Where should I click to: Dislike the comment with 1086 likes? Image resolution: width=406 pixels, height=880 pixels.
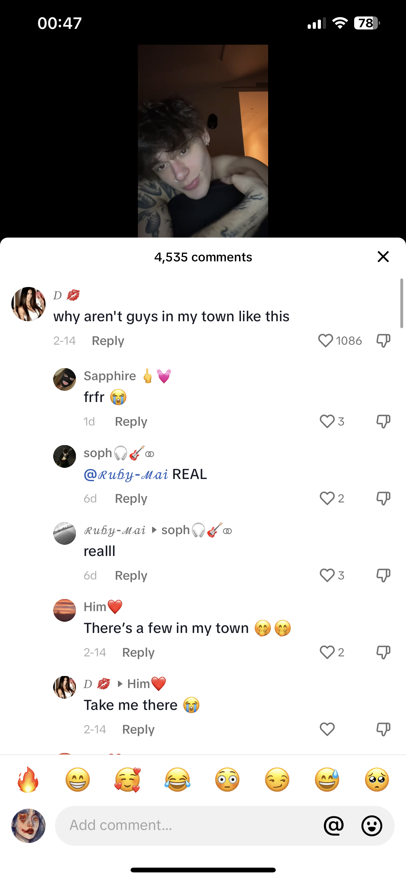tap(383, 341)
